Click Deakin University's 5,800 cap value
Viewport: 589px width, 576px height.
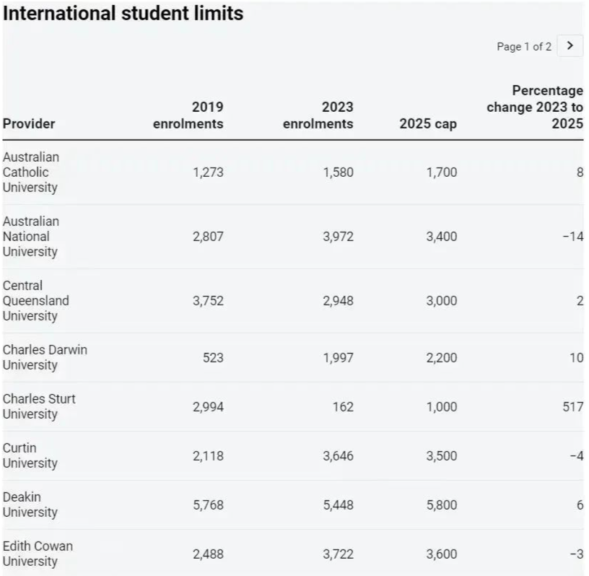click(441, 505)
